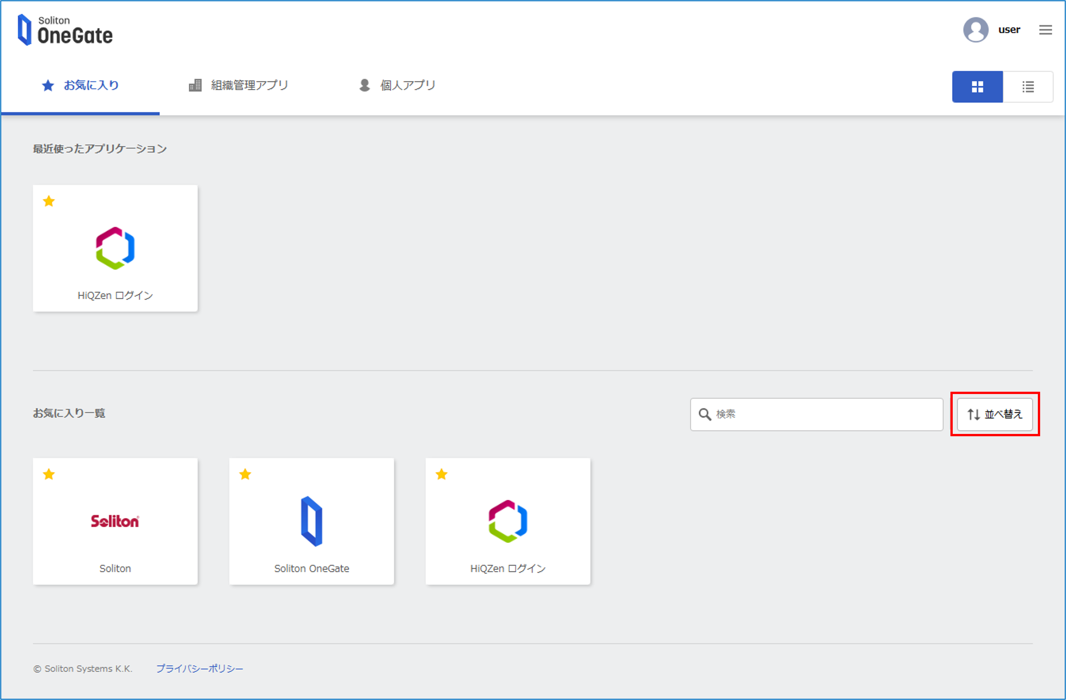Image resolution: width=1066 pixels, height=700 pixels.
Task: Open HiQZen ログイン icon in favorites list
Action: 507,521
